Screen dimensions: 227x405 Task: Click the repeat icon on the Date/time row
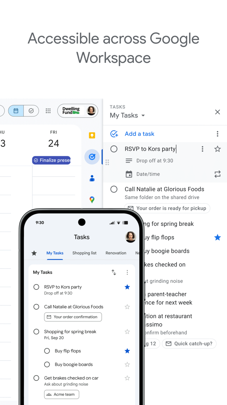coord(217,174)
